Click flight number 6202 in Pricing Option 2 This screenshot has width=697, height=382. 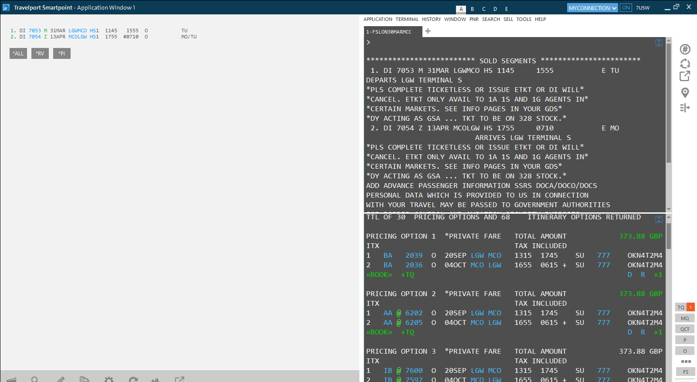[x=414, y=313]
